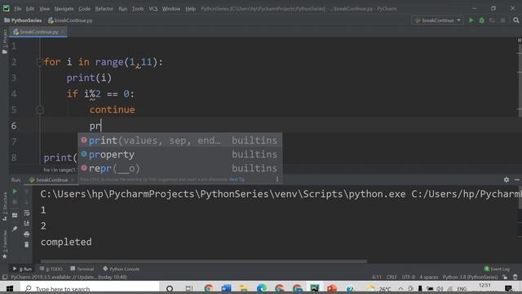Hide the Run tool window with the minus icon
The image size is (522, 294).
point(516,180)
